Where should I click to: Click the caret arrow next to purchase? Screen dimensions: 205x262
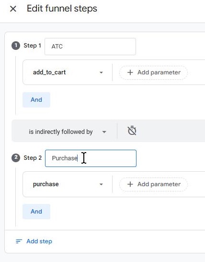pos(101,184)
